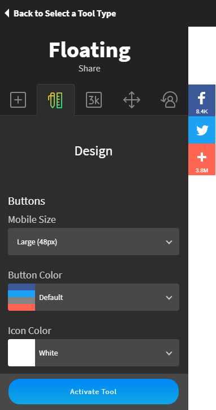
Task: Open the Mobile Size dropdown
Action: click(93, 242)
